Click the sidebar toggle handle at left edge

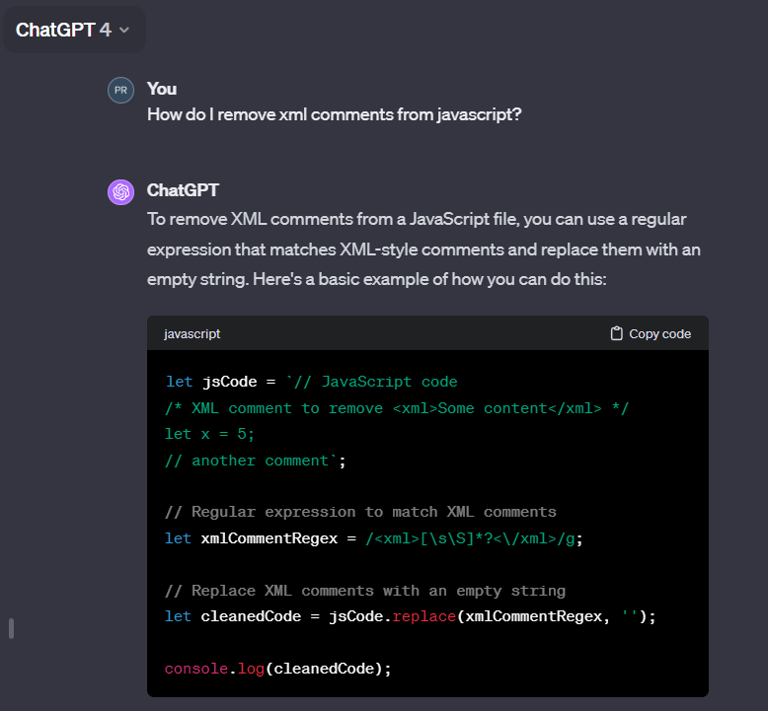pos(11,628)
